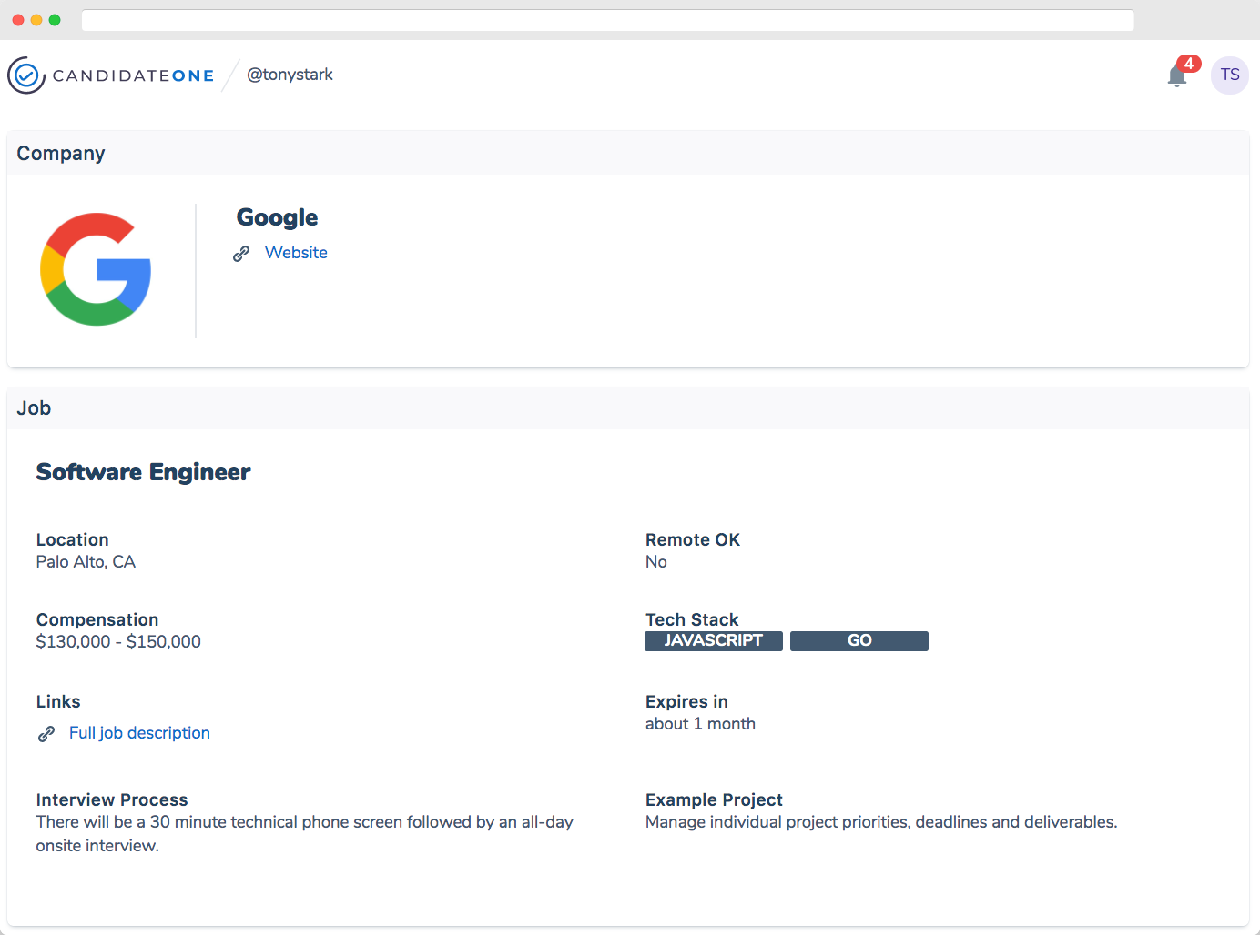Image resolution: width=1260 pixels, height=935 pixels.
Task: Click the Palo Alto, CA location value
Action: 86,562
